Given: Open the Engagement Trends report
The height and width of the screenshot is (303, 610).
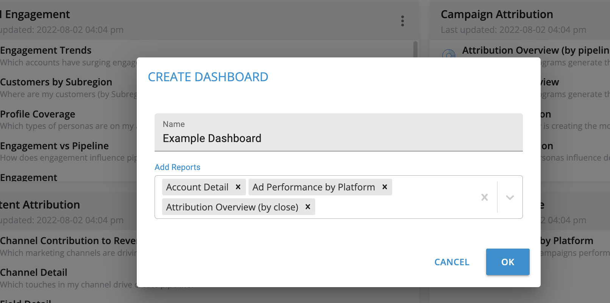Looking at the screenshot, I should [x=46, y=50].
